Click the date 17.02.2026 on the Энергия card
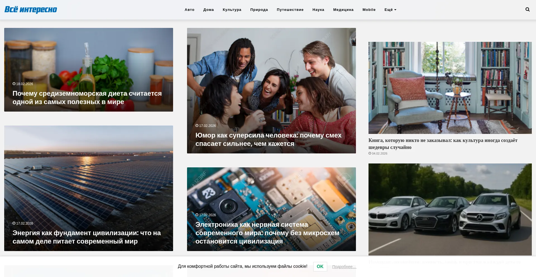 [x=25, y=223]
